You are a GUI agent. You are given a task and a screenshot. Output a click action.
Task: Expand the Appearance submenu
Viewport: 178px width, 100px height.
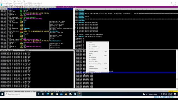[x=98, y=71]
